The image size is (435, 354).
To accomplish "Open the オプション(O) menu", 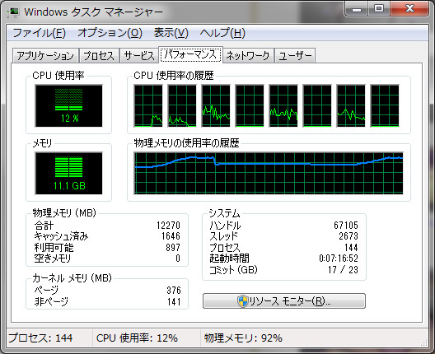I will (x=110, y=33).
